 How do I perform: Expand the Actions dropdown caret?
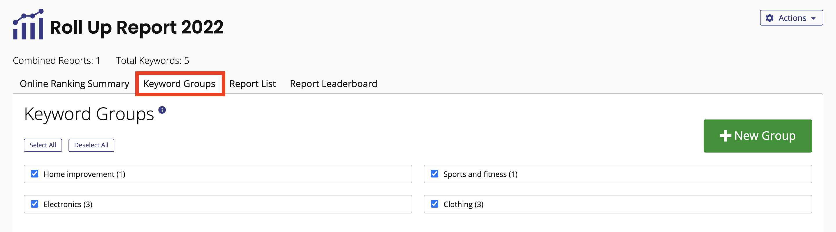click(813, 19)
